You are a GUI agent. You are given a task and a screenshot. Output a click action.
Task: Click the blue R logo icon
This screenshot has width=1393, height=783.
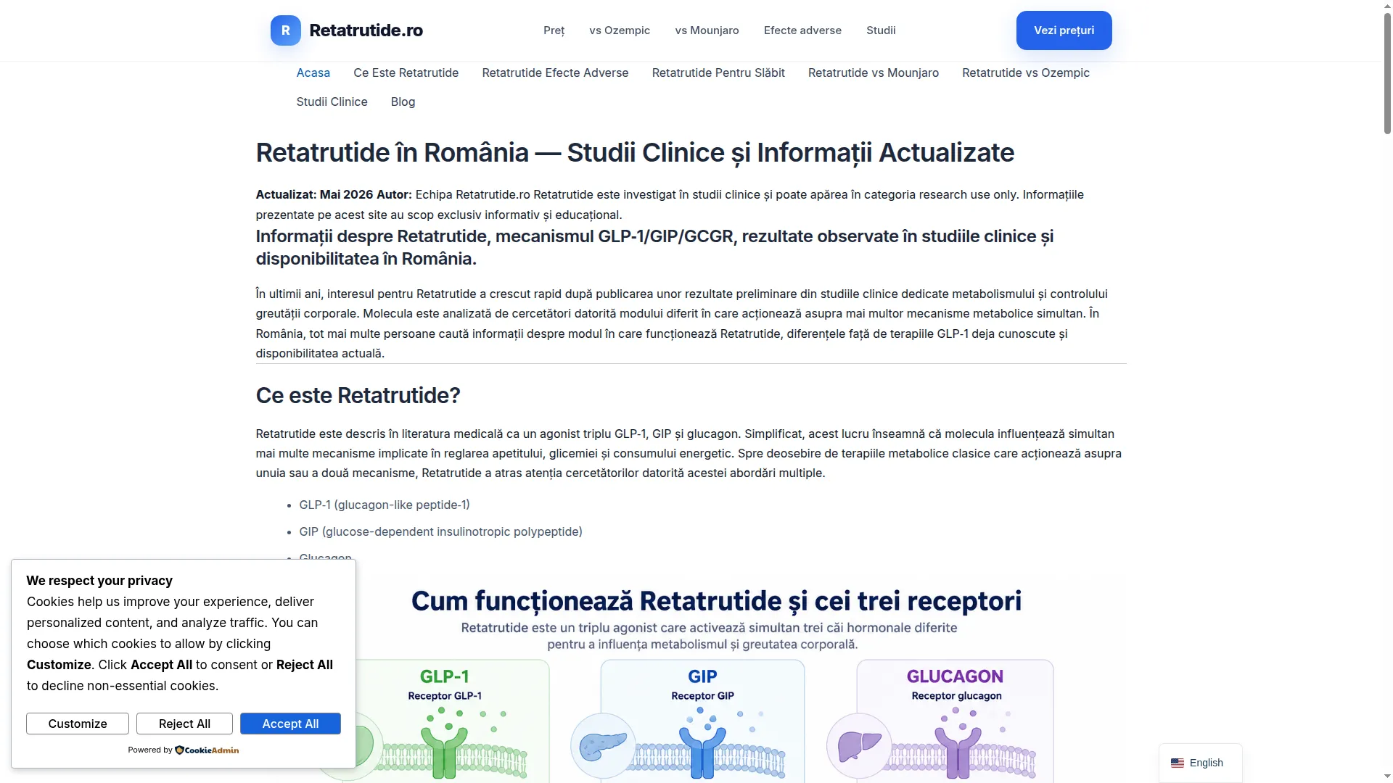click(x=286, y=30)
